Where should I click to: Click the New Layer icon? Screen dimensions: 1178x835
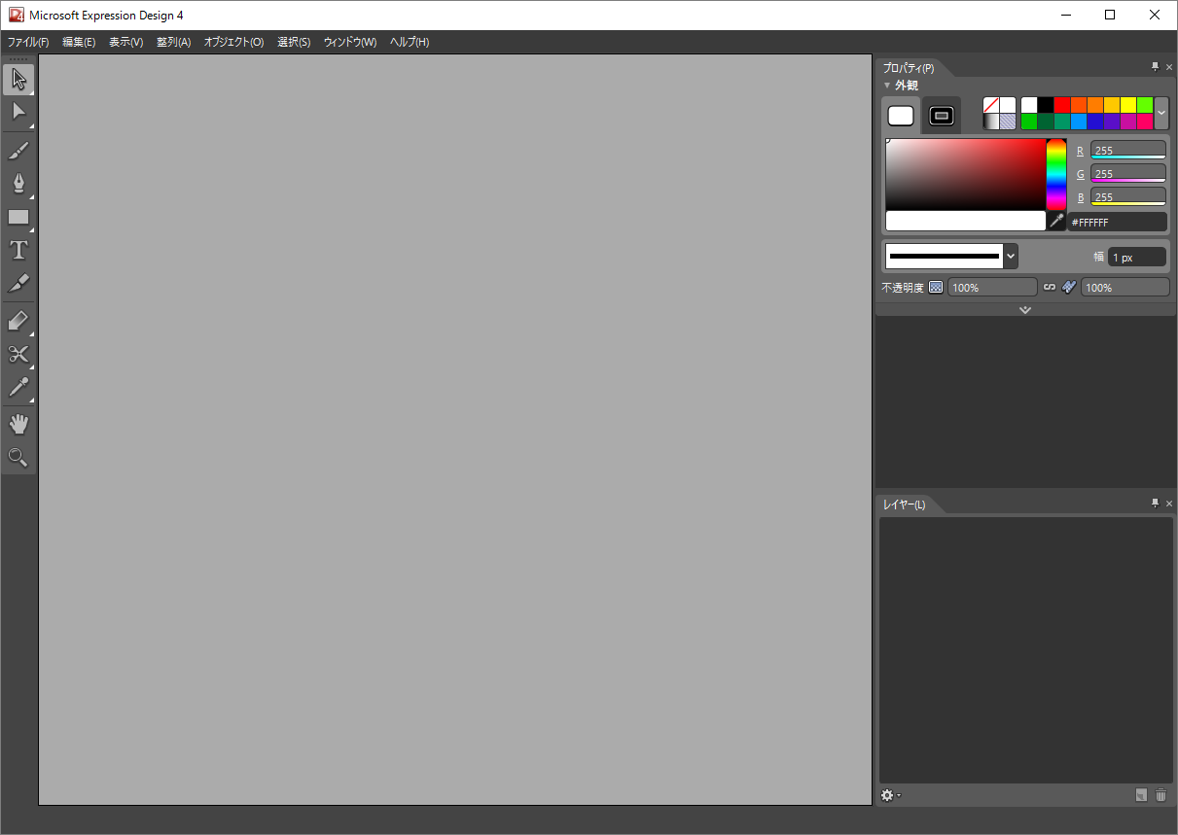[1142, 795]
